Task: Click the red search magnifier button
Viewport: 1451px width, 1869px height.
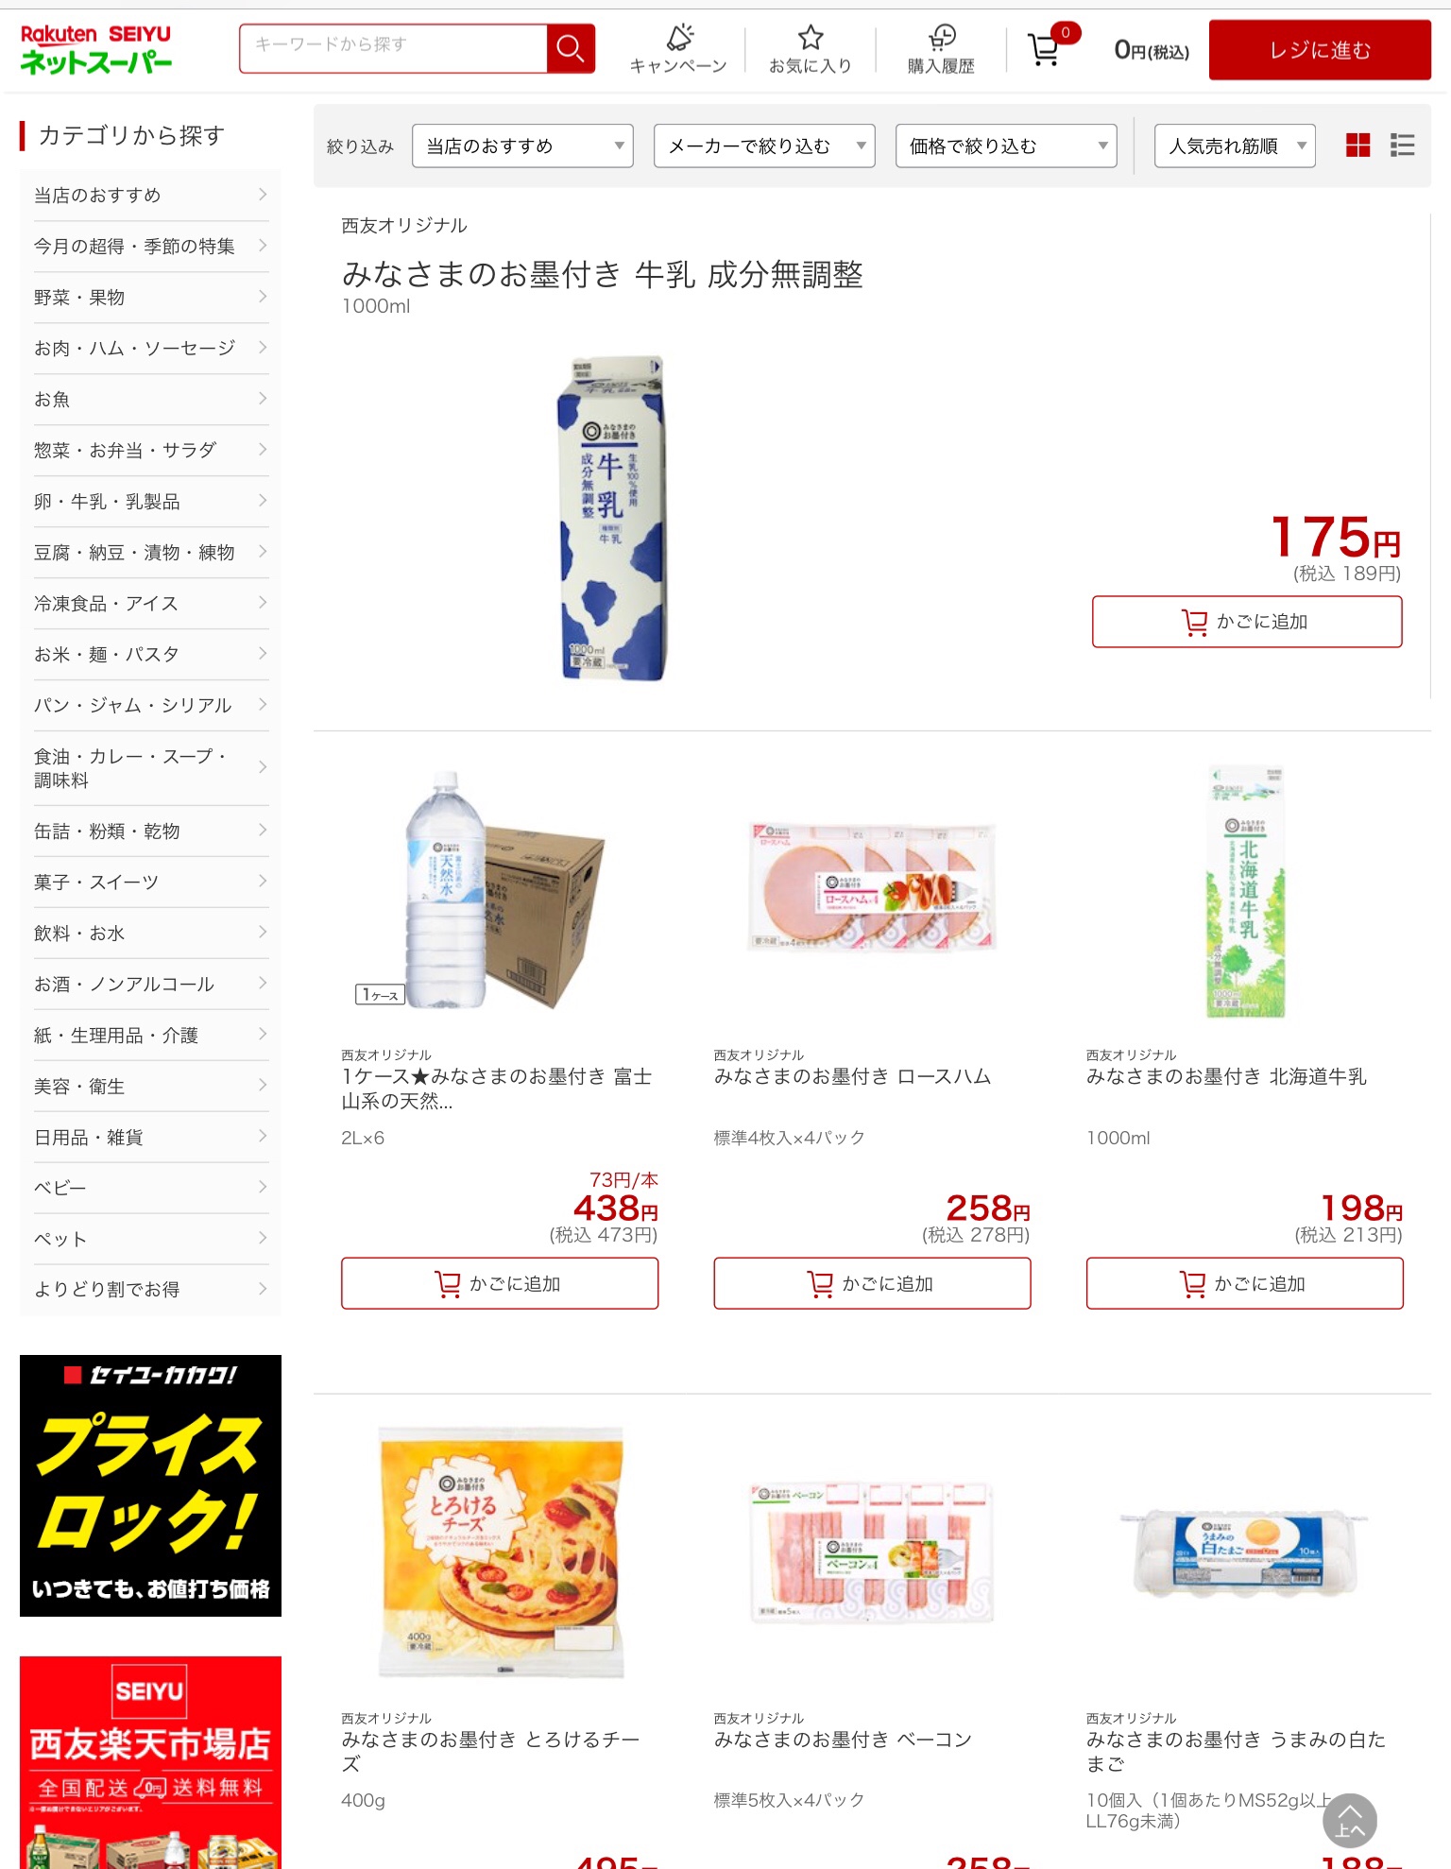Action: tap(571, 48)
